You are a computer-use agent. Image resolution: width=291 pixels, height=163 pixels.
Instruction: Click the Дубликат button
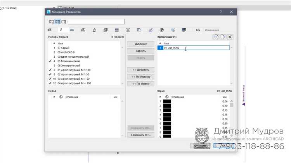[141, 44]
